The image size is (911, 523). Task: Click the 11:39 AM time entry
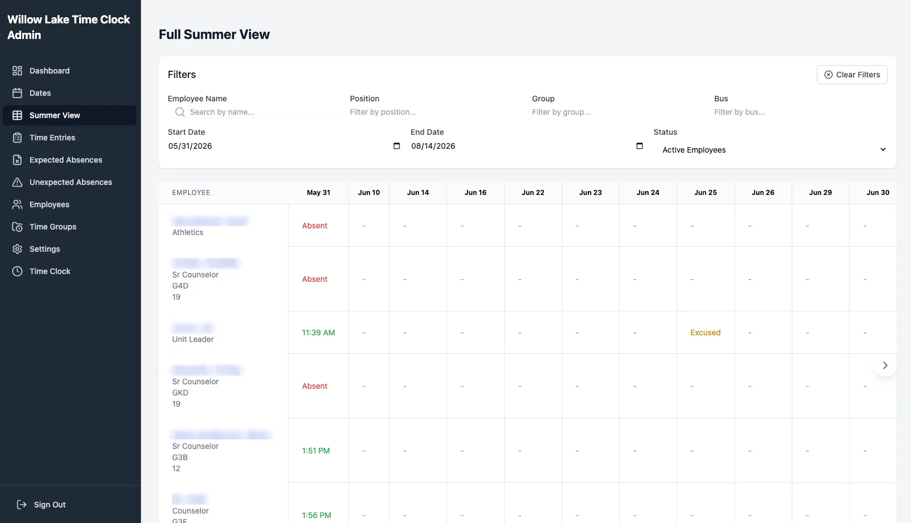(x=319, y=333)
